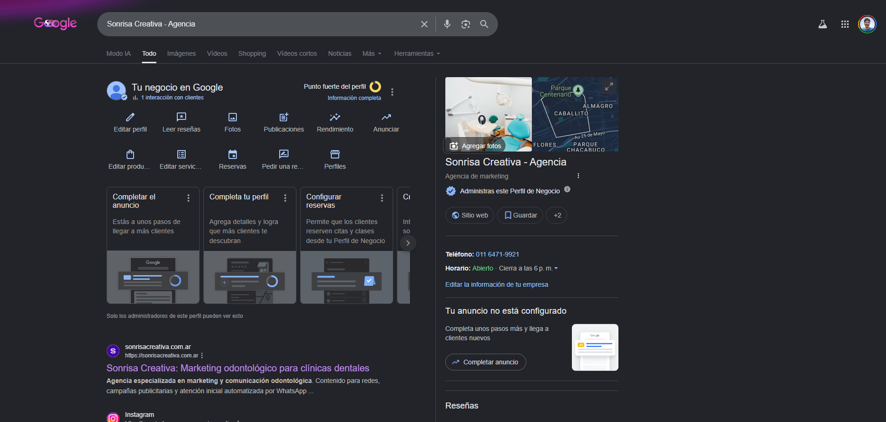The height and width of the screenshot is (422, 886).
Task: Click ad preview illustration thumbnail
Action: point(595,347)
